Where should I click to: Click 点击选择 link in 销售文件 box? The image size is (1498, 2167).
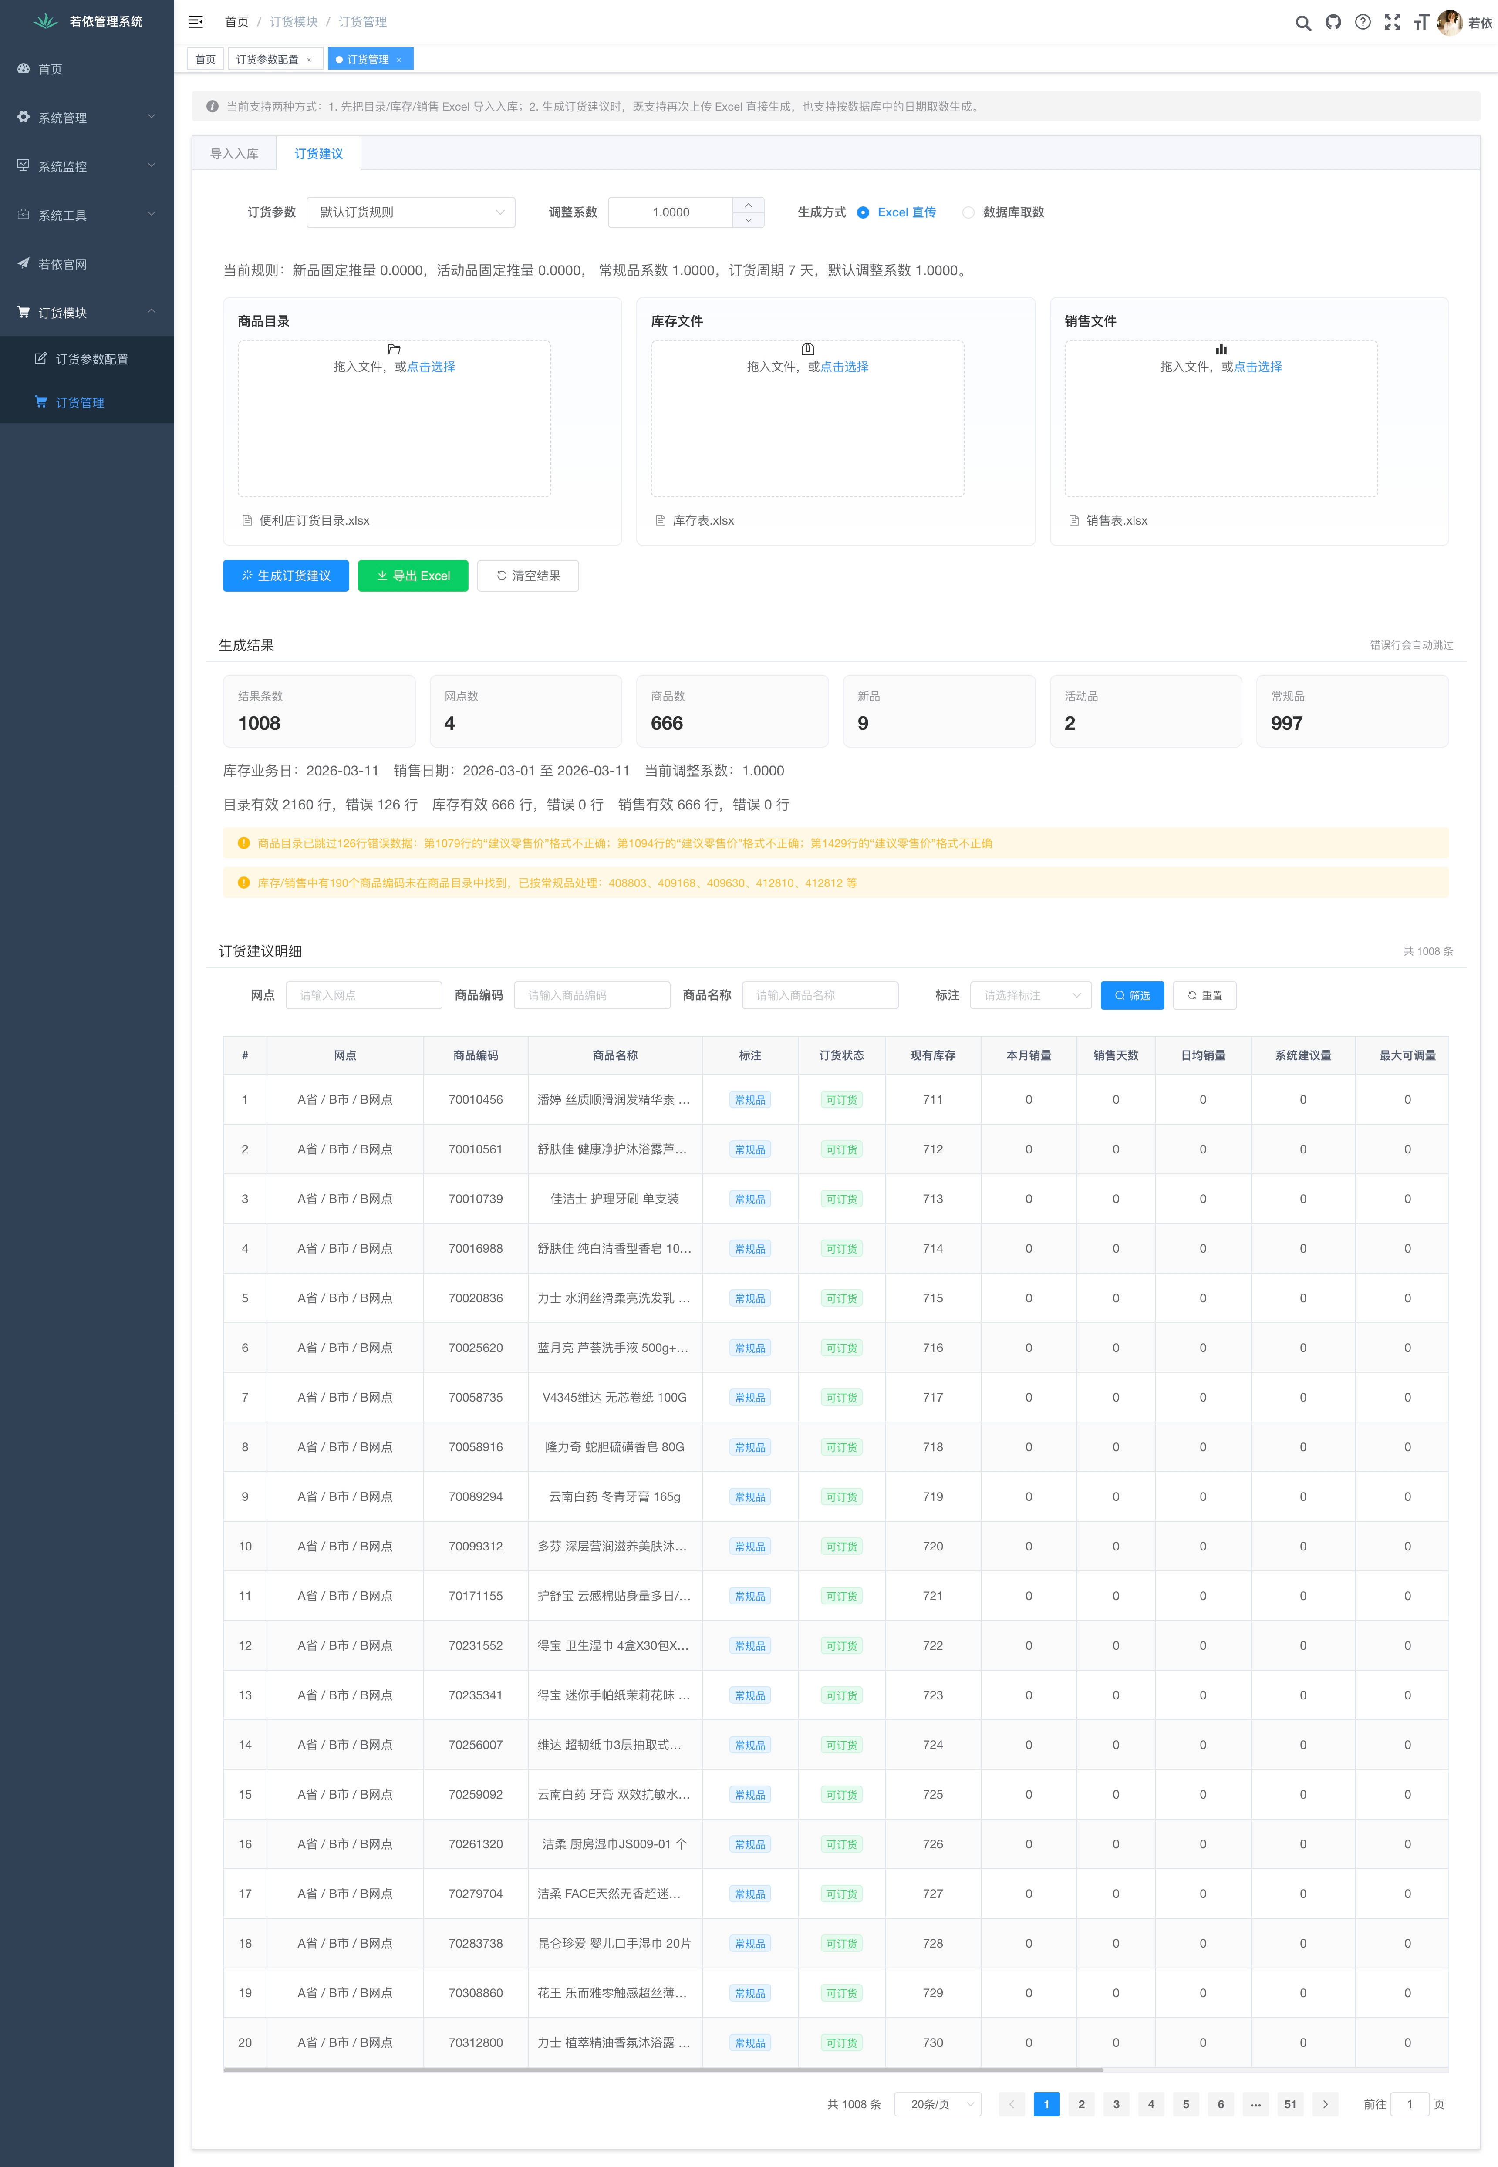(x=1258, y=367)
